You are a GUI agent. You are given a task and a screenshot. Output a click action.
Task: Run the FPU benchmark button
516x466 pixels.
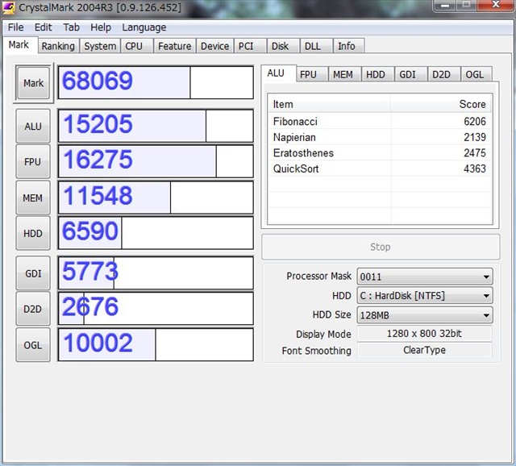tap(33, 161)
